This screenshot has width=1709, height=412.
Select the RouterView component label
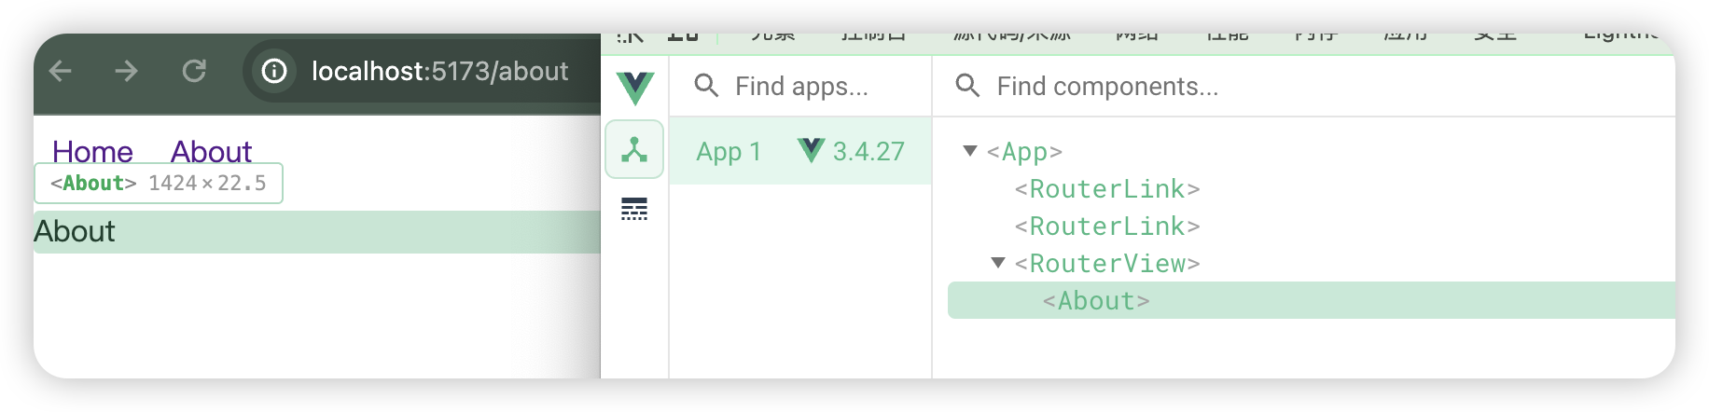click(x=1107, y=264)
